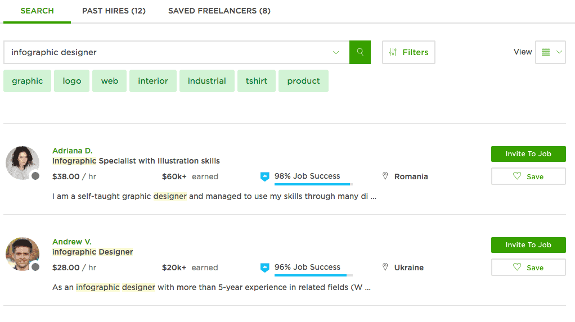The height and width of the screenshot is (322, 575).
Task: Click Adriana D.'s Top Rated badge icon
Action: (265, 176)
